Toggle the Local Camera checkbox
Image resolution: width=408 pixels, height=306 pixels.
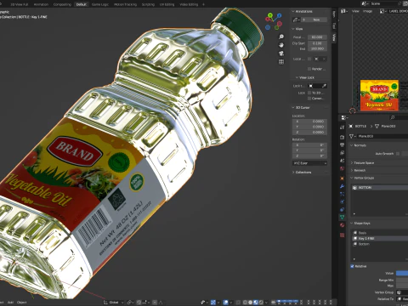click(309, 59)
